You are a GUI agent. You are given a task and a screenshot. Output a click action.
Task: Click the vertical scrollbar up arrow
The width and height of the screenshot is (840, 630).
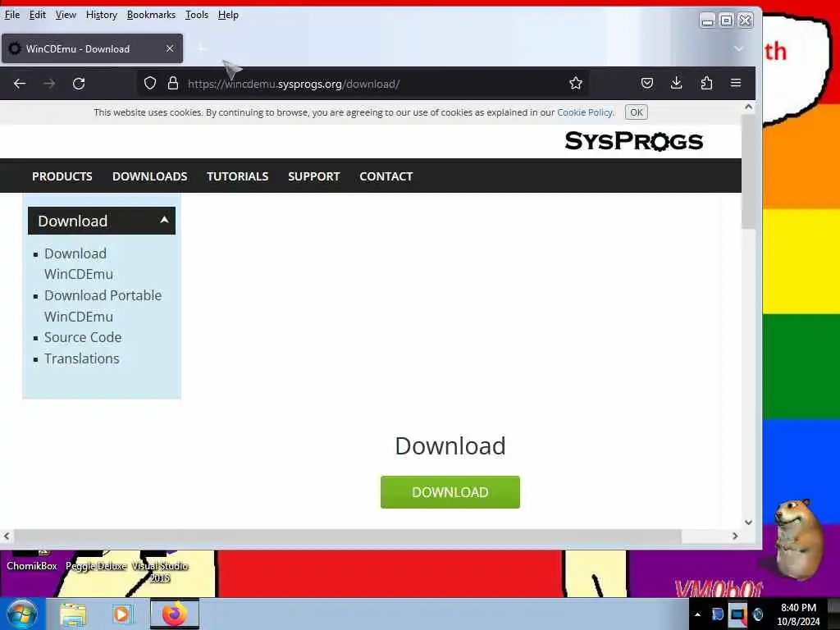pos(748,107)
